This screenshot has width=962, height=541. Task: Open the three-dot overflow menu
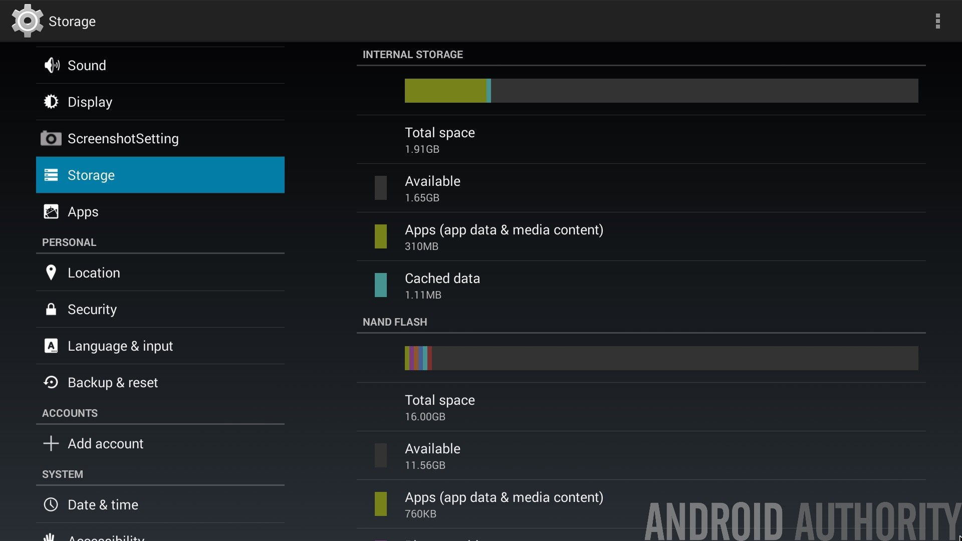[937, 21]
